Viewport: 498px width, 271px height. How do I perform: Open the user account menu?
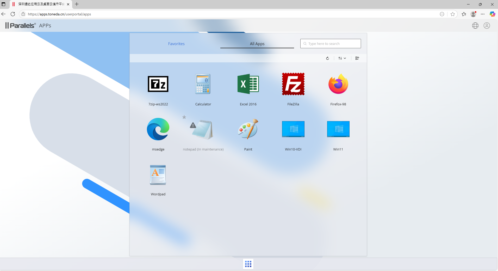487,26
